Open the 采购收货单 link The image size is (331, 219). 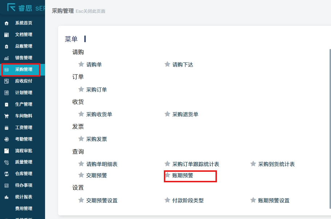click(99, 114)
